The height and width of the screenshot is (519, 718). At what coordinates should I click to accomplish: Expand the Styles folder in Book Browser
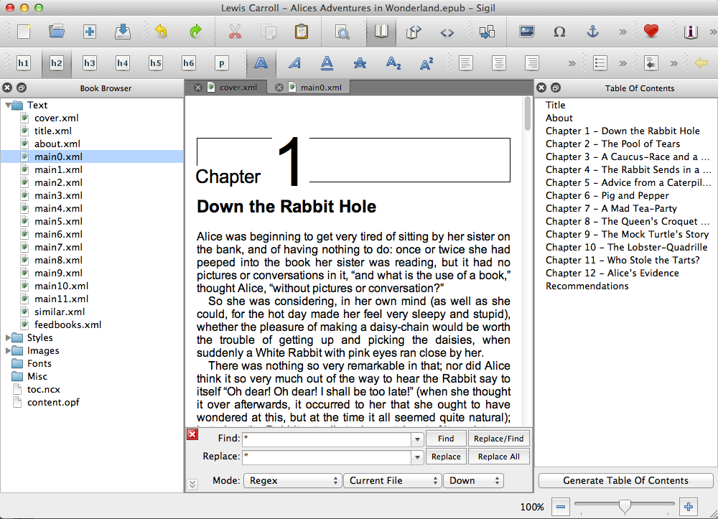tap(9, 338)
